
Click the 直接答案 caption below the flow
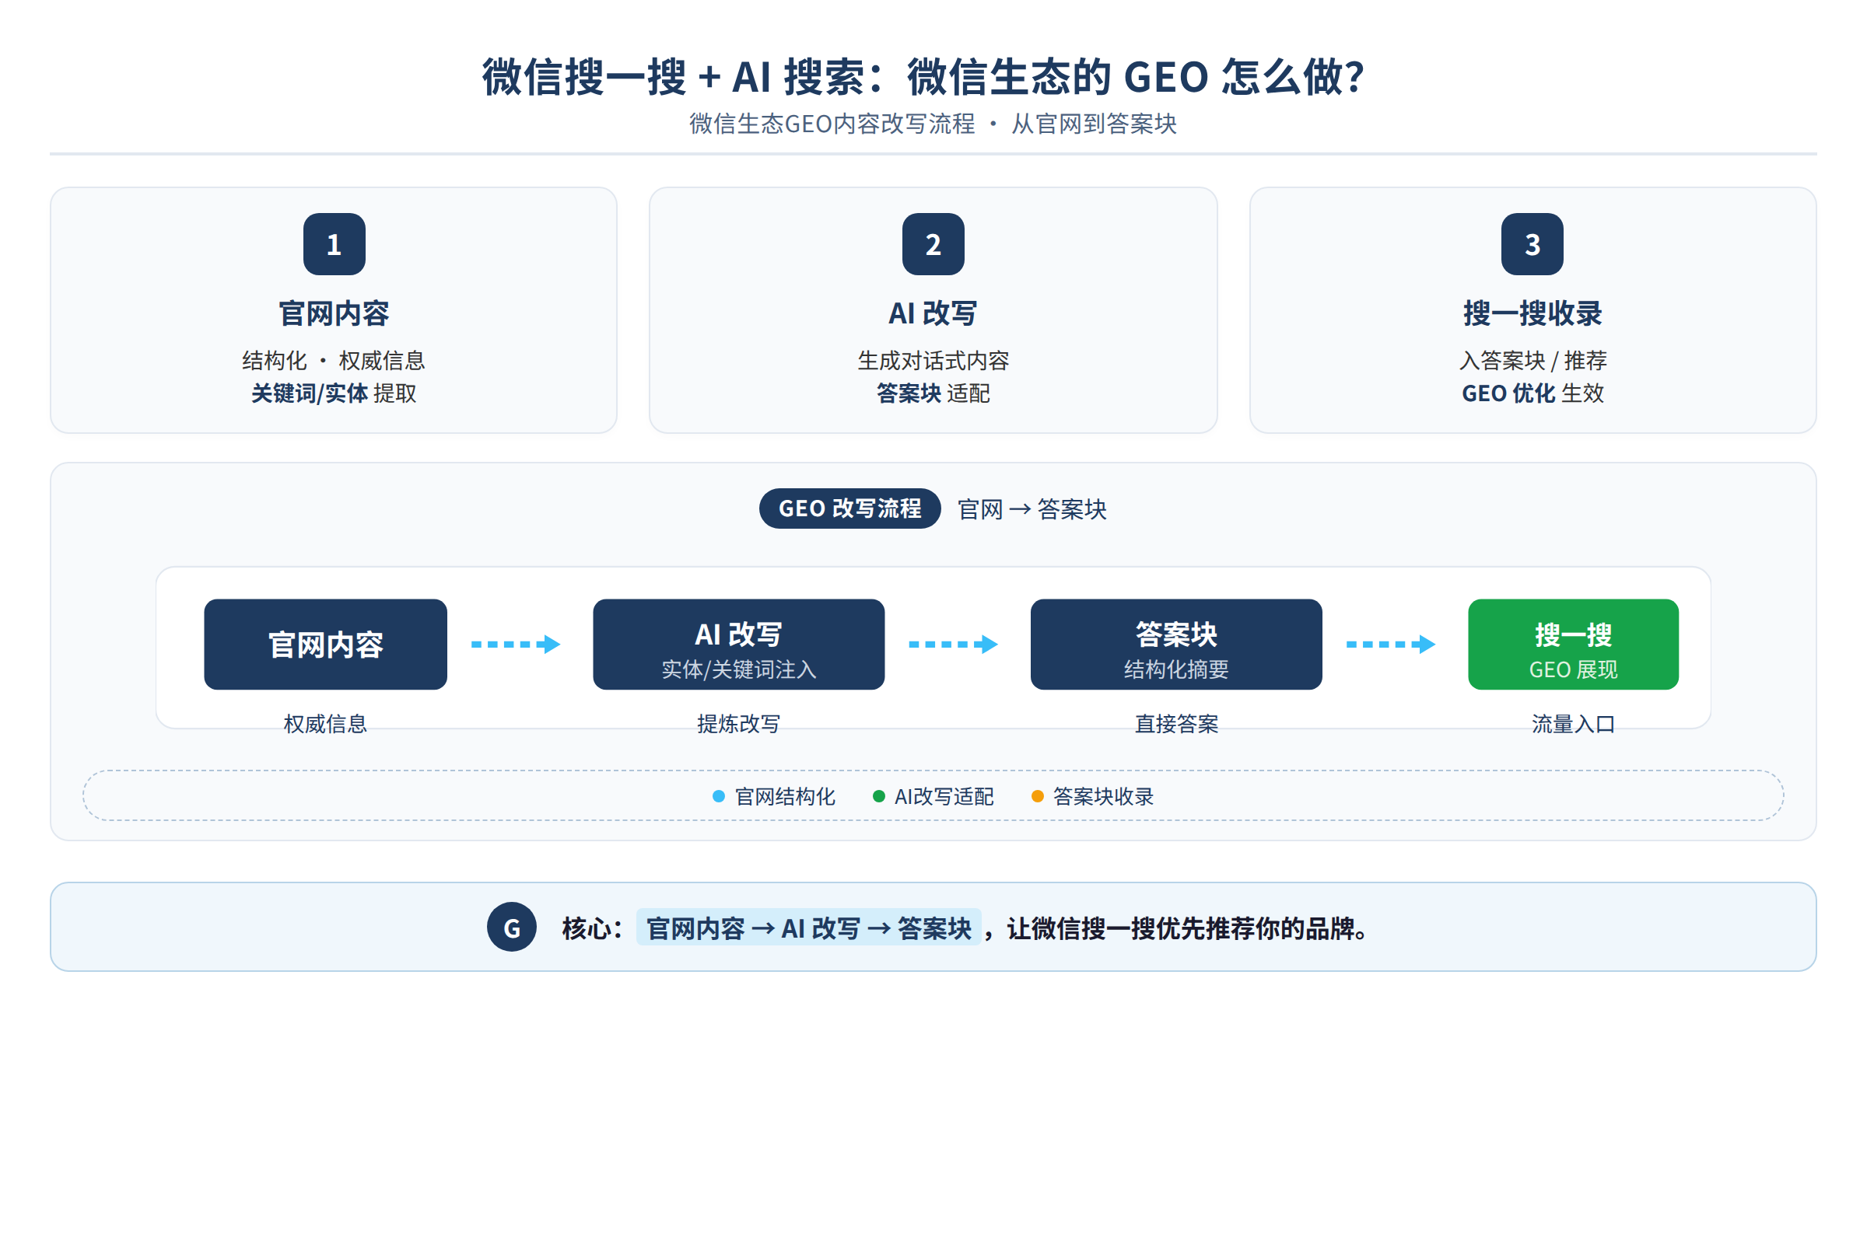(1176, 724)
